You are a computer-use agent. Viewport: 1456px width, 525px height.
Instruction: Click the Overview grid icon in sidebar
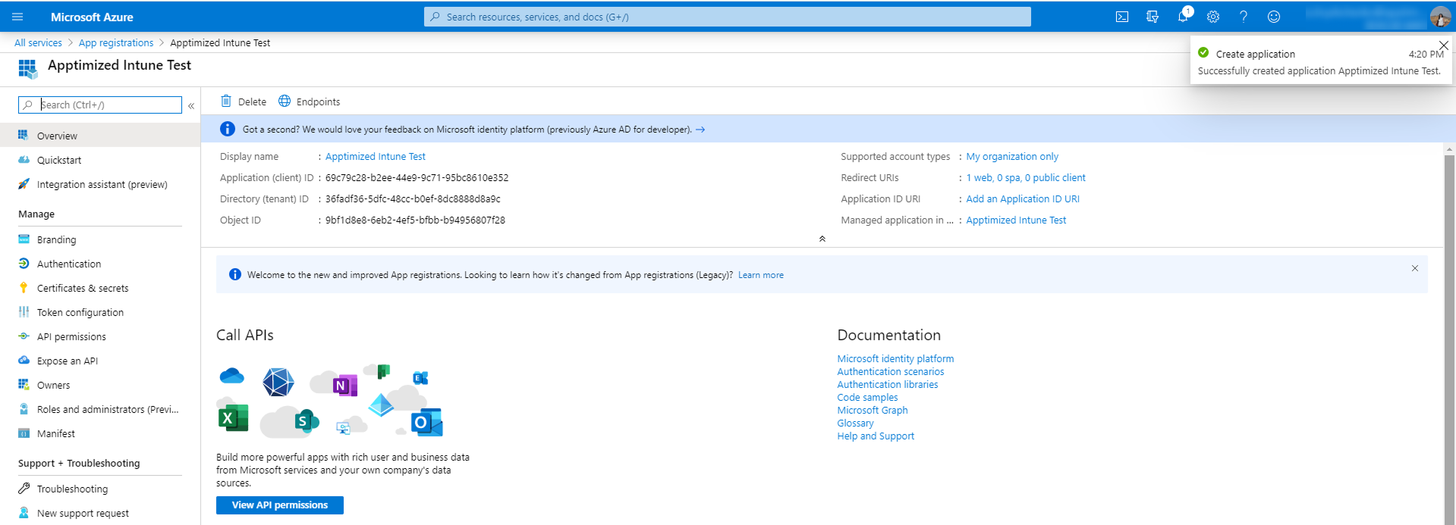pyautogui.click(x=24, y=135)
